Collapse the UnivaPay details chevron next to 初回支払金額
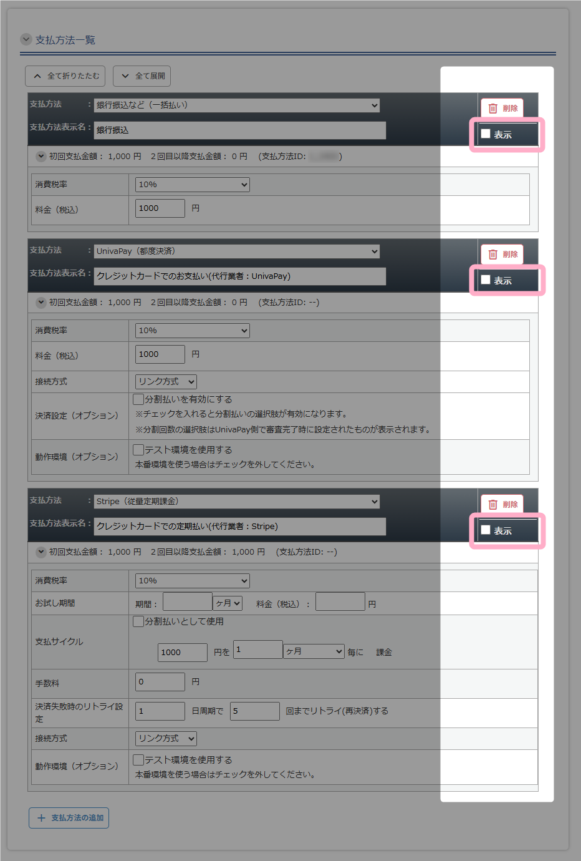 (41, 302)
